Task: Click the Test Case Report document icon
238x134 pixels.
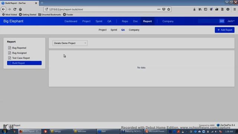Action: pos(10,58)
